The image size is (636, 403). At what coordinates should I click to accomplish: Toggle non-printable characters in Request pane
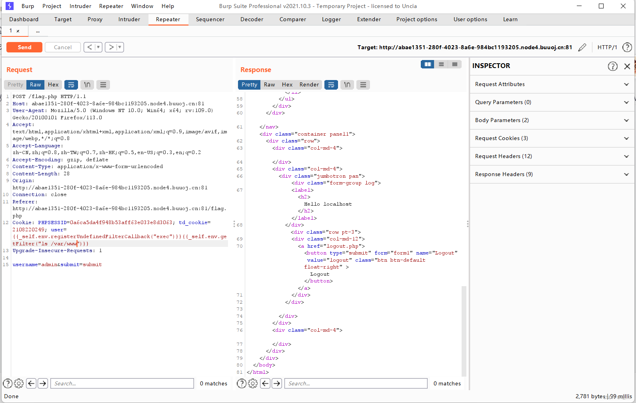coord(87,84)
